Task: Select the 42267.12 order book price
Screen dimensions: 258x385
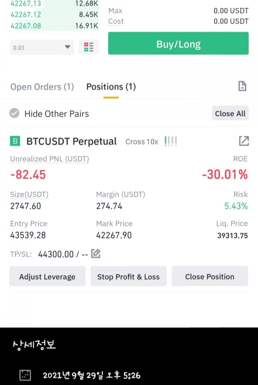Action: 26,15
